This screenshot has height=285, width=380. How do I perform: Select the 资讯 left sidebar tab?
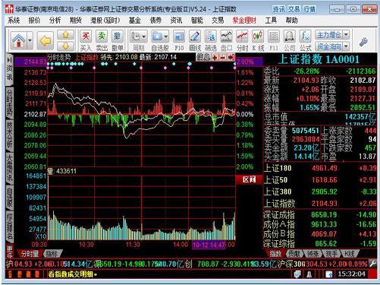tap(9, 70)
